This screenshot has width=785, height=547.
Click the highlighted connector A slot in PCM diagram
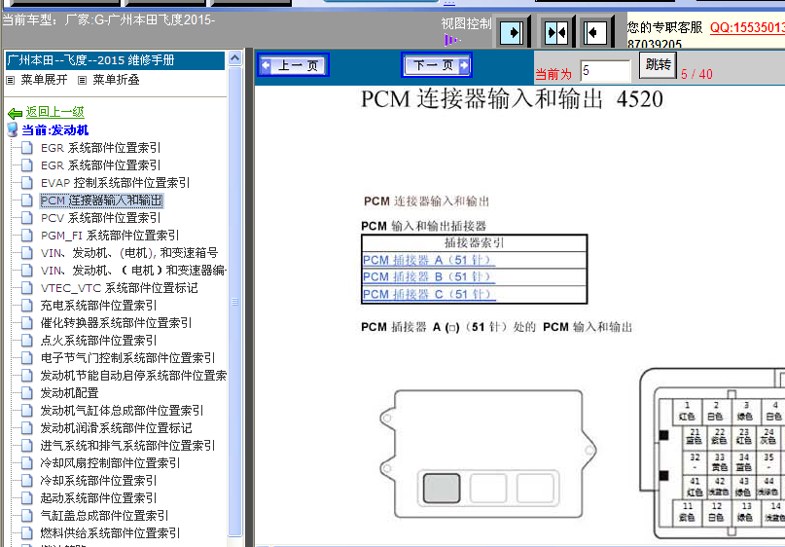click(442, 488)
